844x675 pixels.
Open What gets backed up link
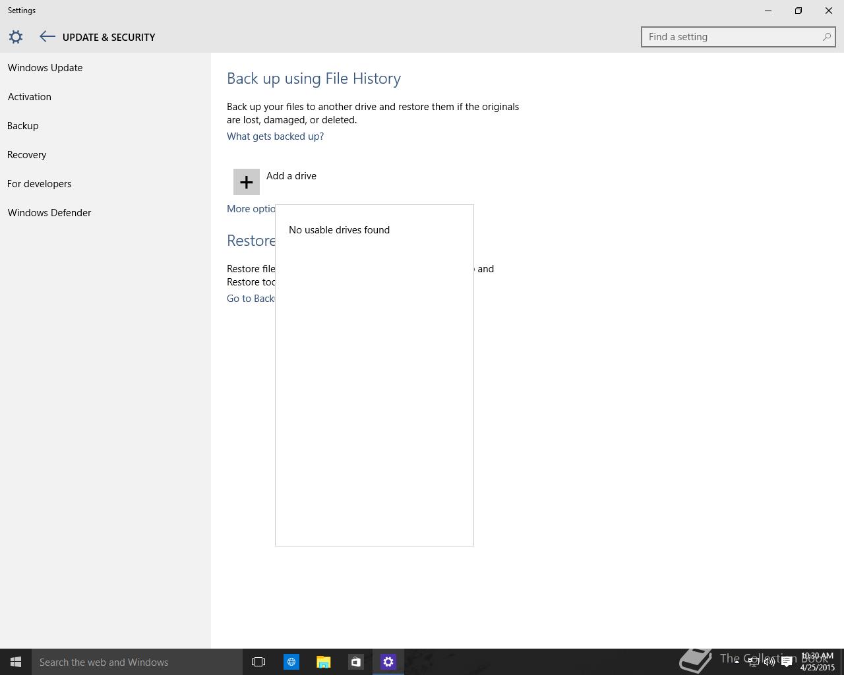click(275, 136)
